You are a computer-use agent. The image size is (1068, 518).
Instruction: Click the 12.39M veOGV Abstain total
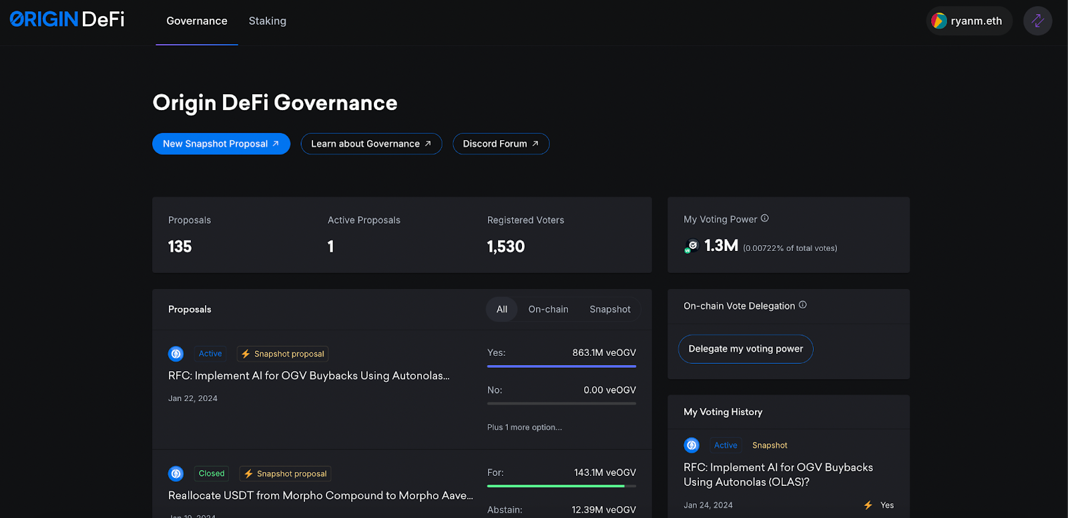pos(603,510)
